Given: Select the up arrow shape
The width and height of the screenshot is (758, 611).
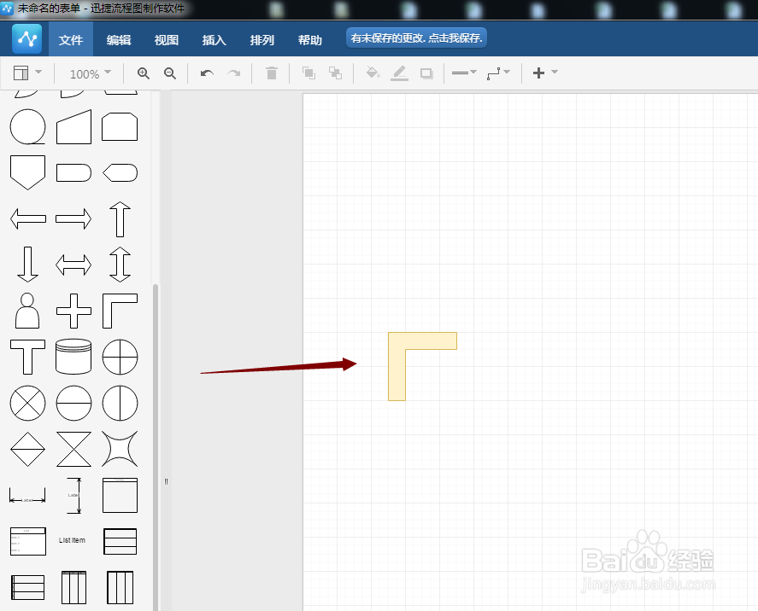Looking at the screenshot, I should (x=120, y=219).
